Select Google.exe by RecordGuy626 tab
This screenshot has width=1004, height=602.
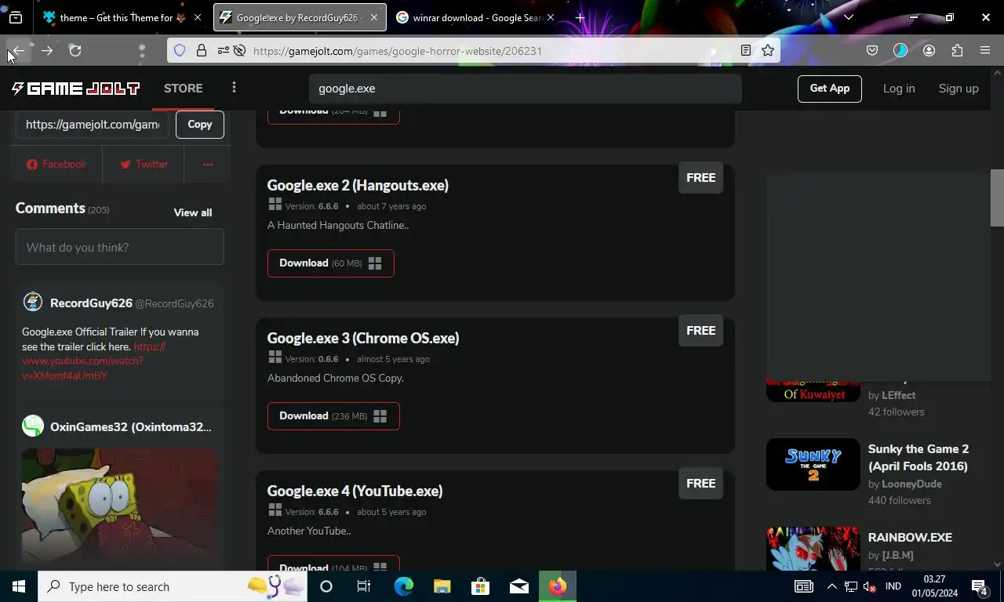click(300, 17)
